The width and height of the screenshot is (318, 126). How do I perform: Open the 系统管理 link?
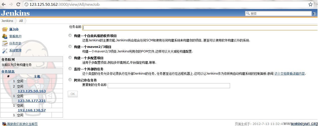(15, 50)
